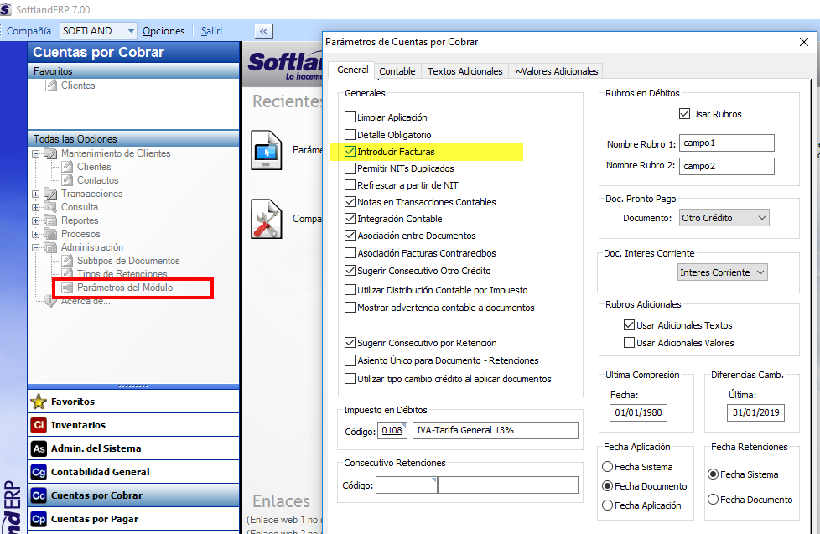820x534 pixels.
Task: Click the Nombre Rubro 1 field
Action: click(726, 143)
